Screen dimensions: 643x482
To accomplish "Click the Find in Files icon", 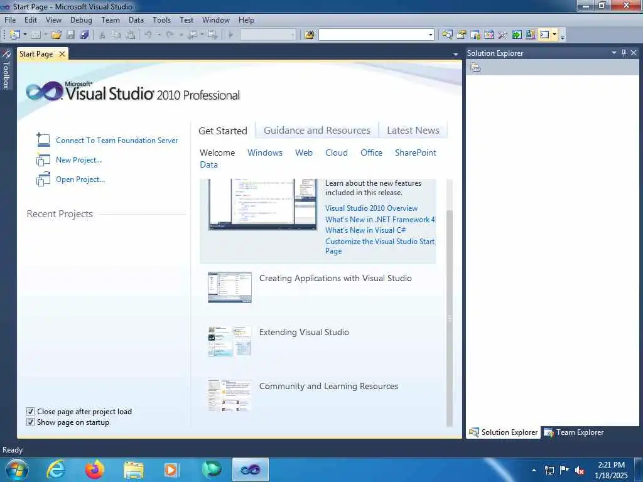I will [x=310, y=35].
